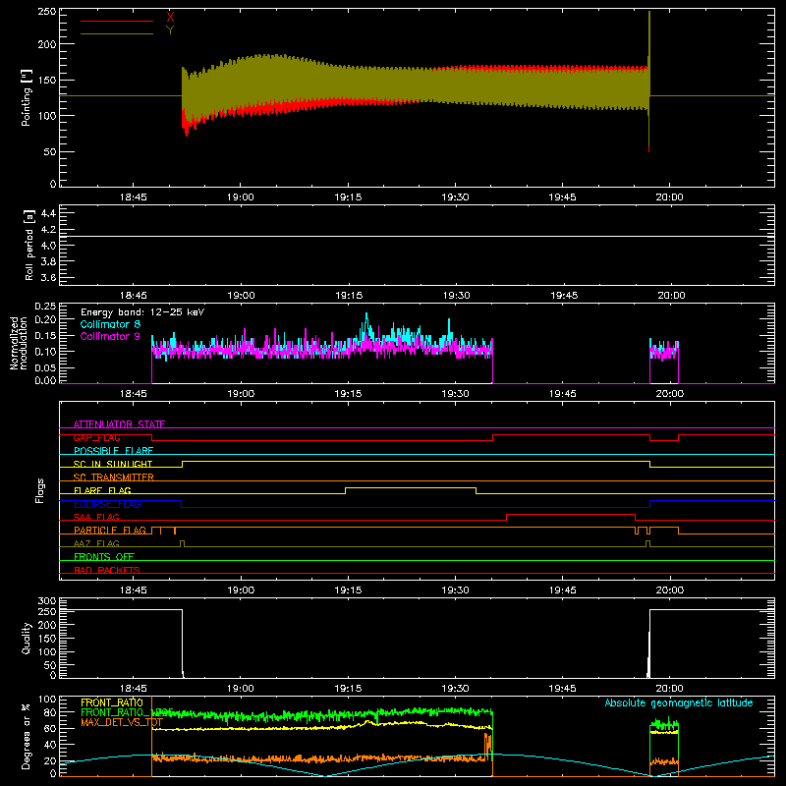Click the red X legend line sample
This screenshot has width=786, height=786.
117,21
